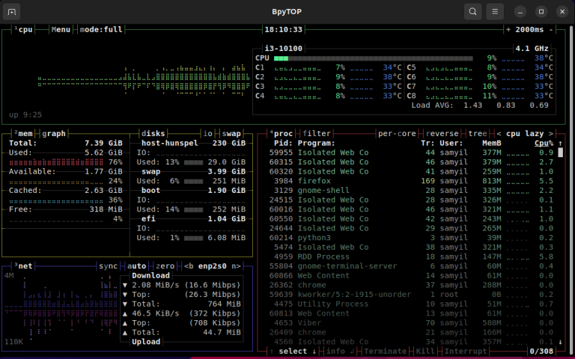The height and width of the screenshot is (359, 575).
Task: Reset net counters with zero
Action: coord(165,266)
